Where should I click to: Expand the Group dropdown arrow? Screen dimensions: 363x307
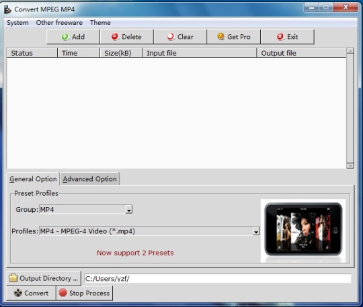[x=129, y=210]
